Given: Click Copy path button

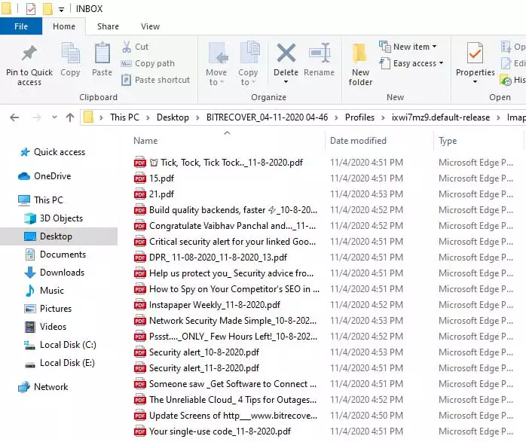Looking at the screenshot, I should point(154,63).
